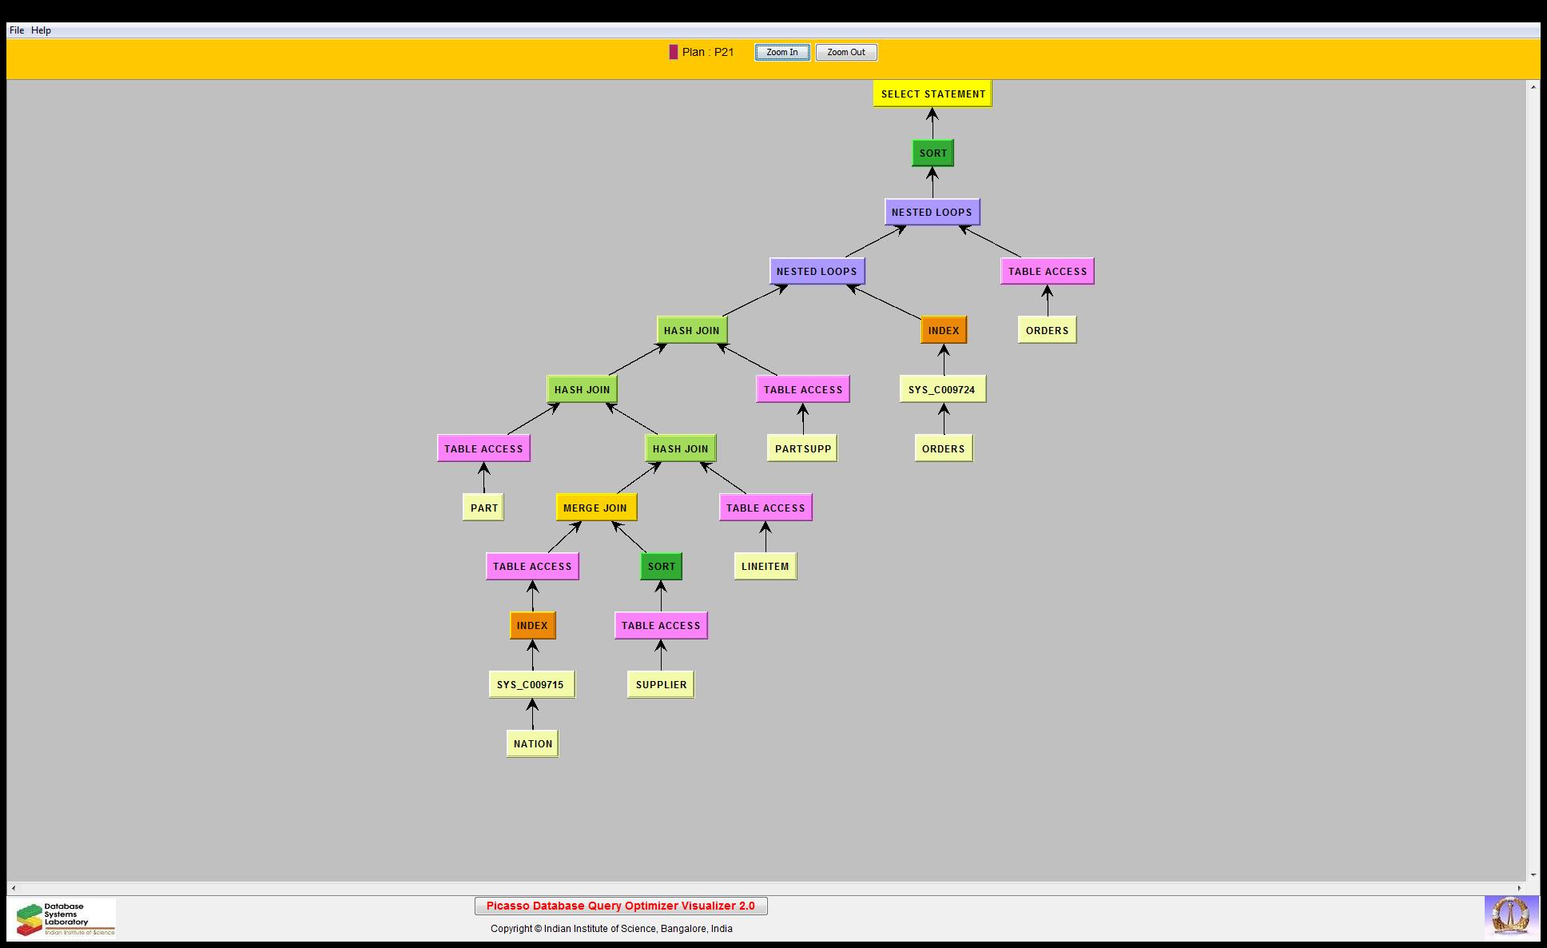The width and height of the screenshot is (1547, 948).
Task: Click the NATION leaf node
Action: tap(532, 744)
